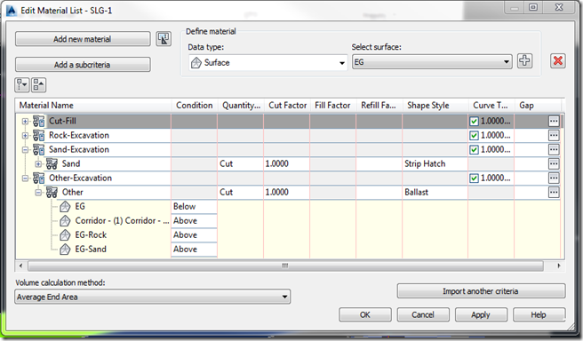Open ellipsis button in Sand row
583x341 pixels.
[554, 163]
